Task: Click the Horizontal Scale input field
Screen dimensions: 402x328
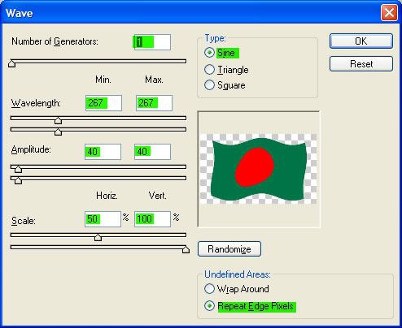Action: 103,219
